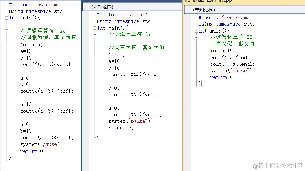The height and width of the screenshot is (171, 305).
Task: Collapse comment fold in right code pane
Action: pos(196,37)
